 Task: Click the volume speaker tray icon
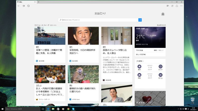tap(183, 109)
